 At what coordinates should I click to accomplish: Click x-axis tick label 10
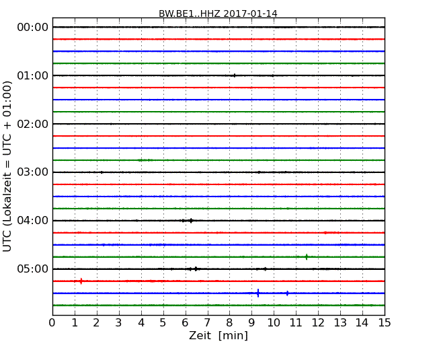(x=274, y=323)
